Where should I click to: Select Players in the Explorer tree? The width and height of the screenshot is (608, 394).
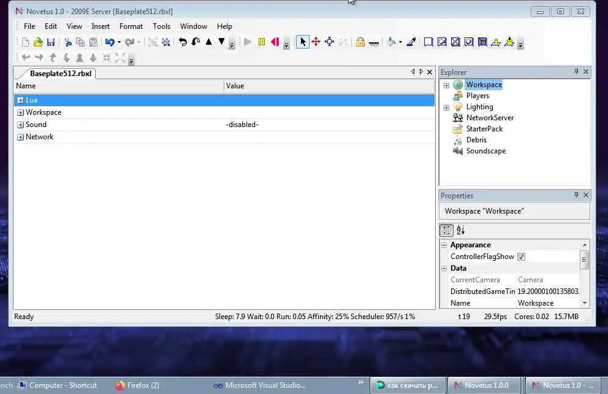tap(477, 96)
